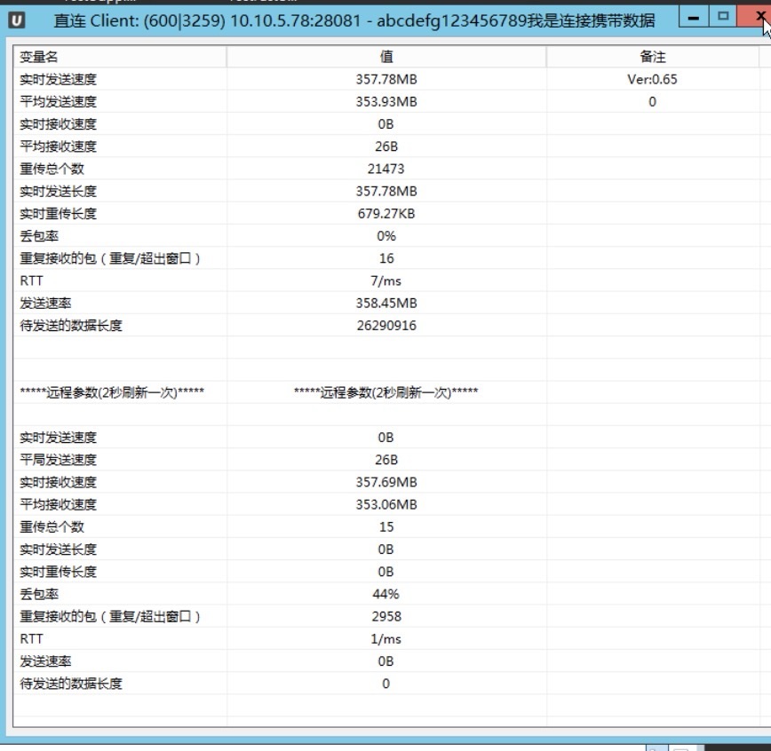Viewport: 771px width, 751px height.
Task: Select the 实时重传长度 value 679.27KB
Action: tap(386, 214)
